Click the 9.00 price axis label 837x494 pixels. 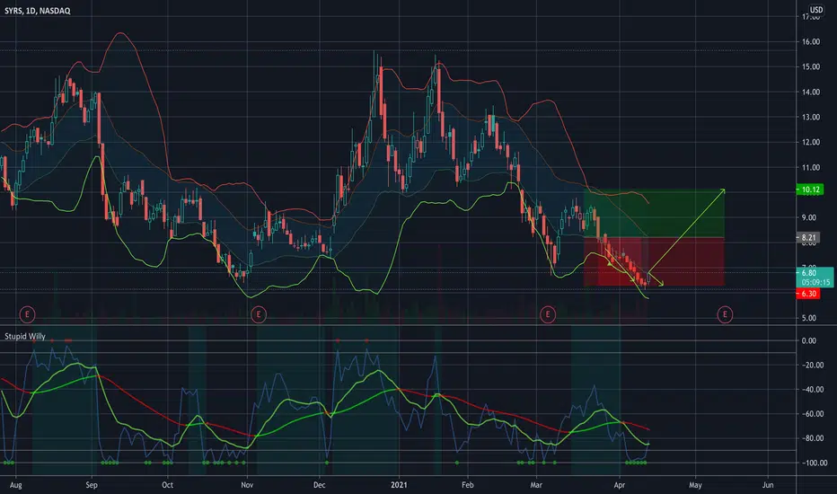809,217
